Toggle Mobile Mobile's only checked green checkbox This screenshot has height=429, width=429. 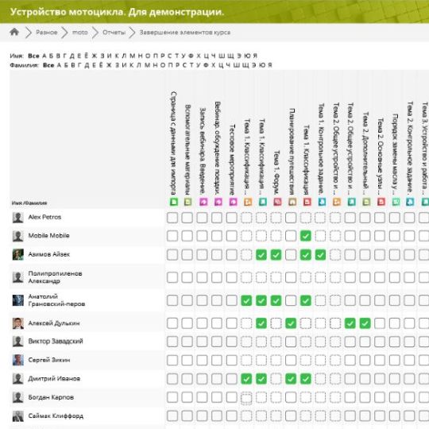pyautogui.click(x=306, y=236)
